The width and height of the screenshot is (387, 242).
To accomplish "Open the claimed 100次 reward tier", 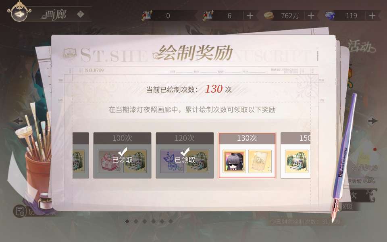I will click(x=122, y=155).
